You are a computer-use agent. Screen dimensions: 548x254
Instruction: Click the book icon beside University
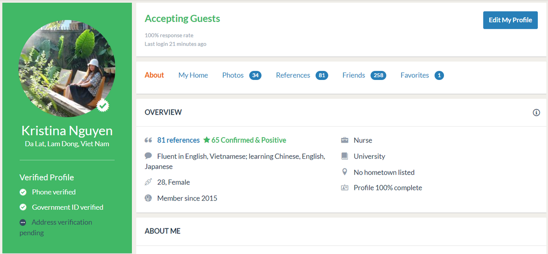click(x=345, y=156)
